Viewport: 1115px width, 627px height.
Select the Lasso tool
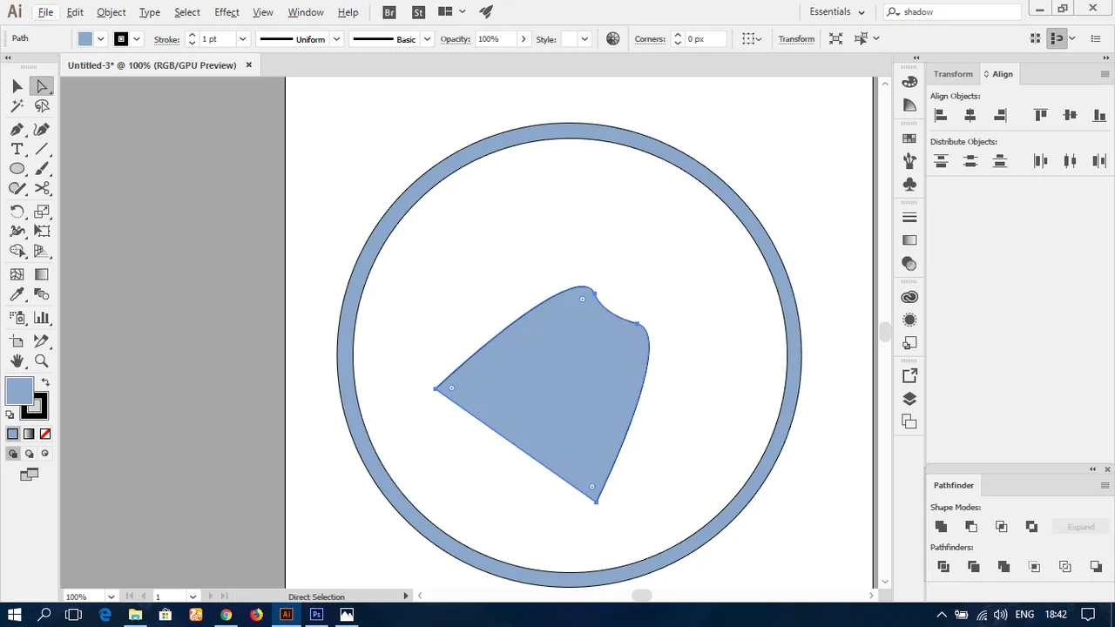click(x=42, y=106)
